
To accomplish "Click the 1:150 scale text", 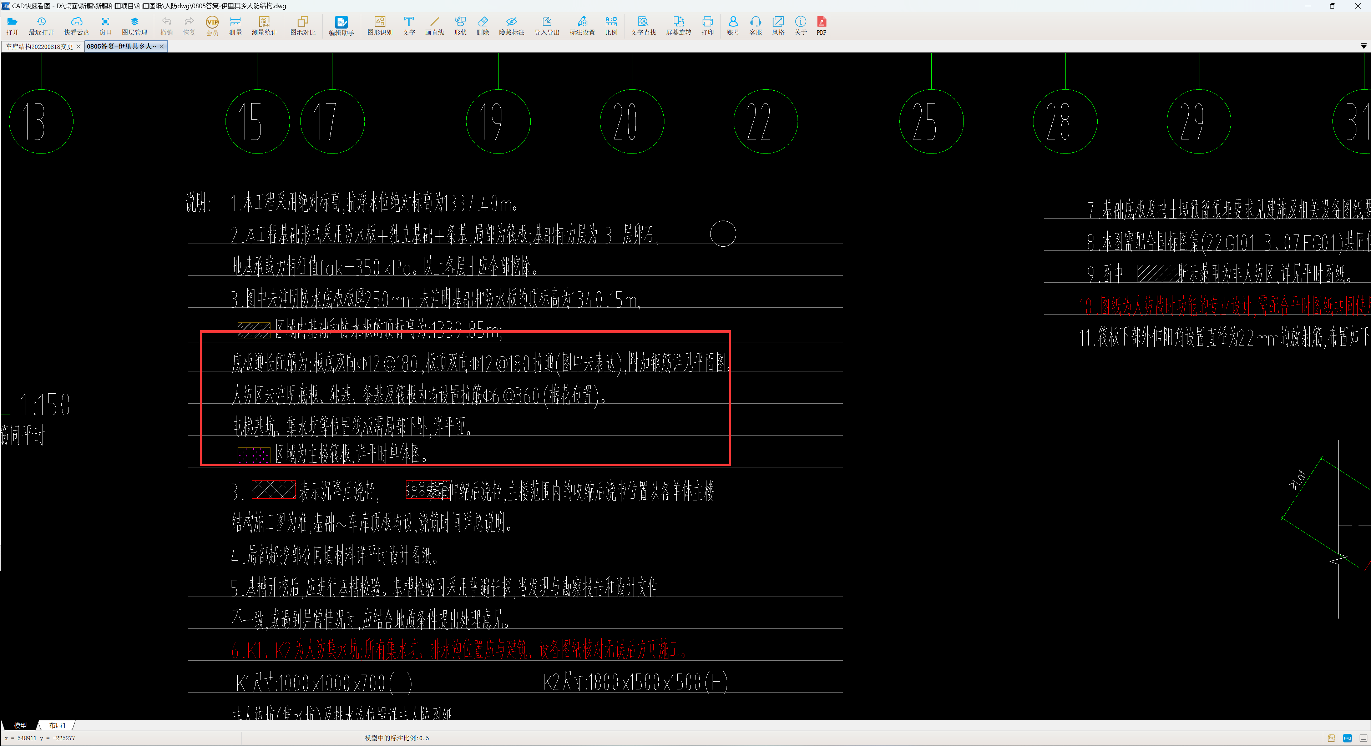I will tap(45, 405).
